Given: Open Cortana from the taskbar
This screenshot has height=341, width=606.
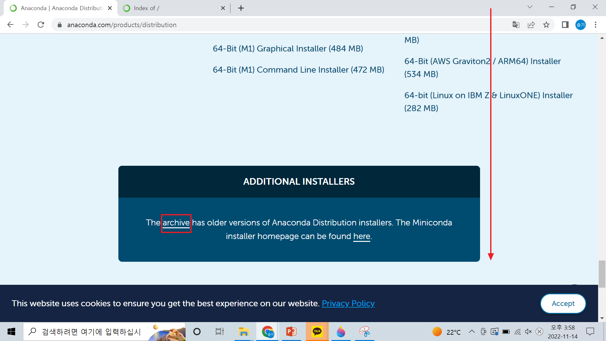Looking at the screenshot, I should [x=197, y=332].
